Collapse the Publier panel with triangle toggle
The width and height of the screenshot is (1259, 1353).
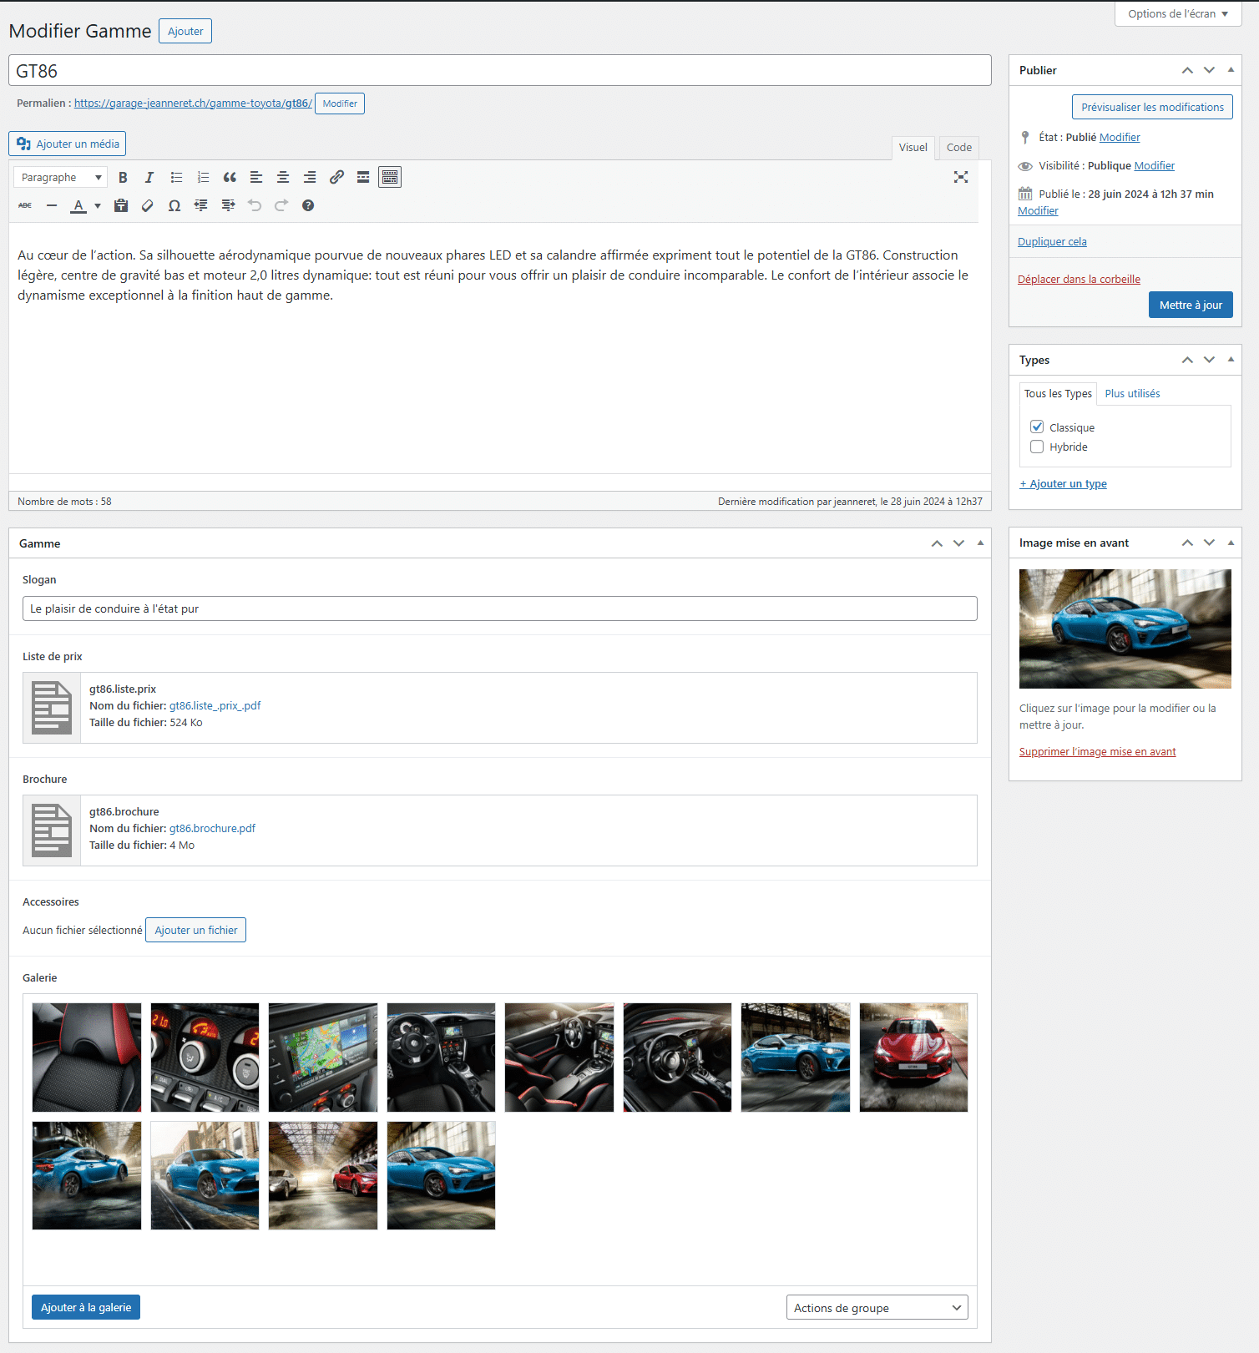tap(1231, 70)
